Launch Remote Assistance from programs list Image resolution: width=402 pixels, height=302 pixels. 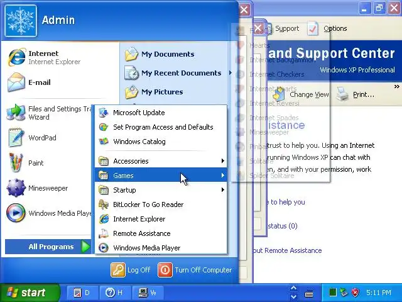[161, 233]
